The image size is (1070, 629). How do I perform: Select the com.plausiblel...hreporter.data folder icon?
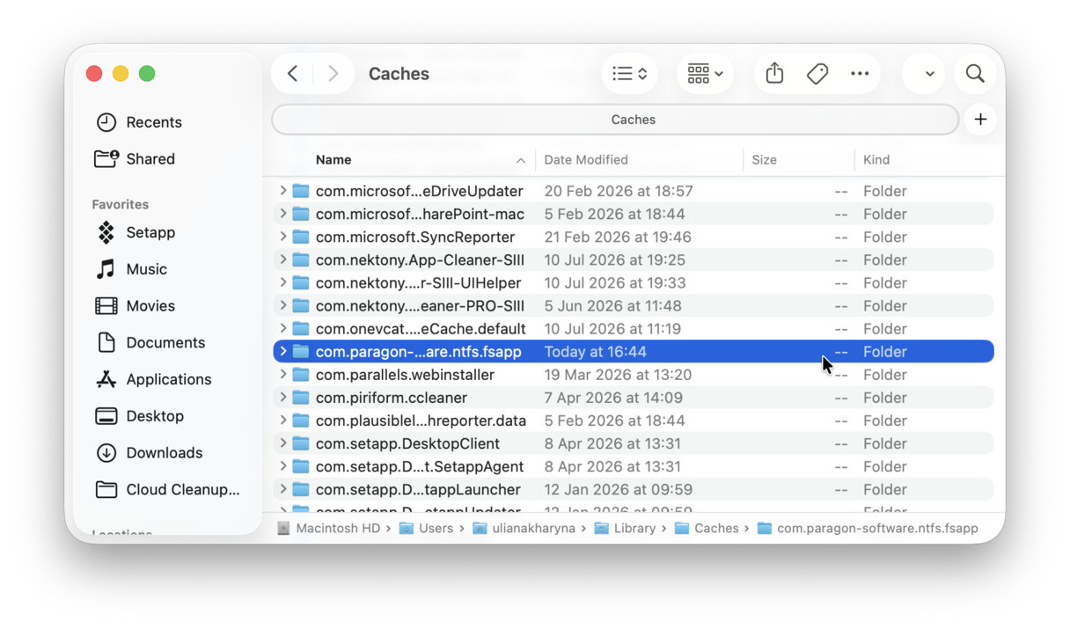point(301,421)
